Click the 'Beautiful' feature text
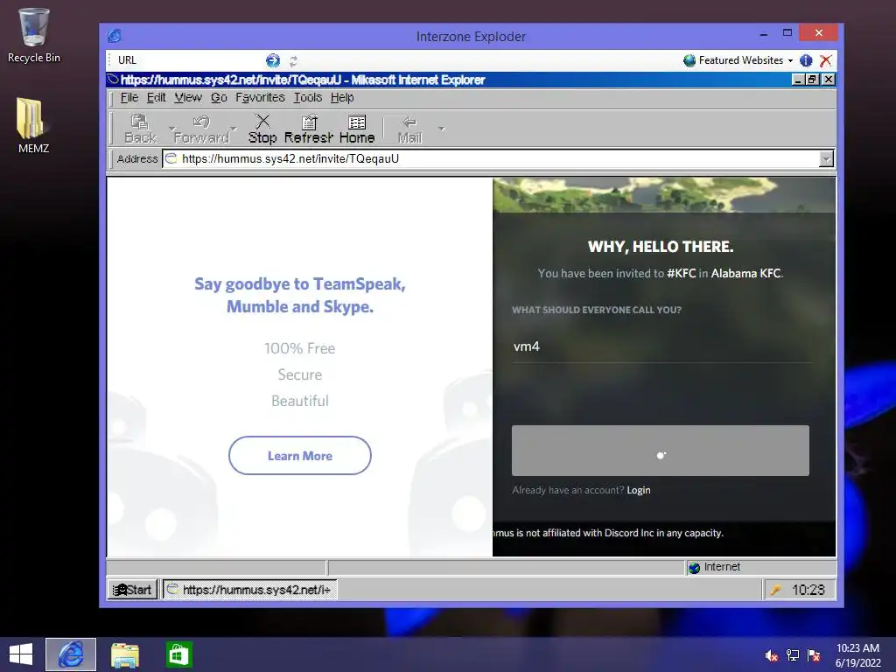Image resolution: width=896 pixels, height=672 pixels. (x=300, y=401)
